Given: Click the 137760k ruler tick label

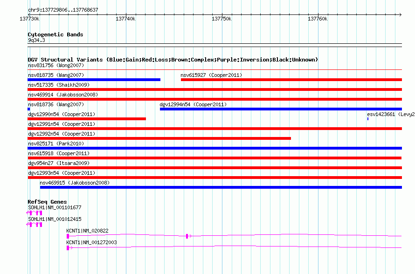Looking at the screenshot, I should click(318, 19).
